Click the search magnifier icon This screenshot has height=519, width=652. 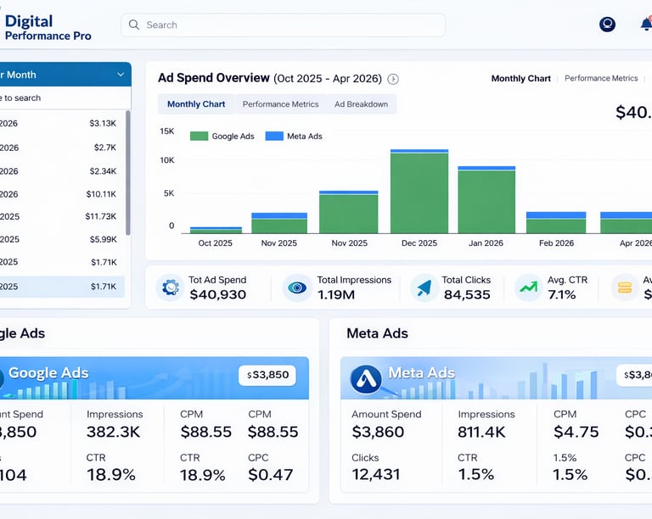(x=134, y=25)
